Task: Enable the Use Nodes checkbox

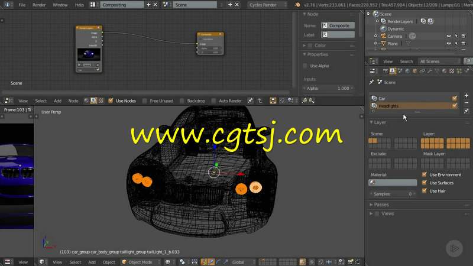Action: coord(111,100)
